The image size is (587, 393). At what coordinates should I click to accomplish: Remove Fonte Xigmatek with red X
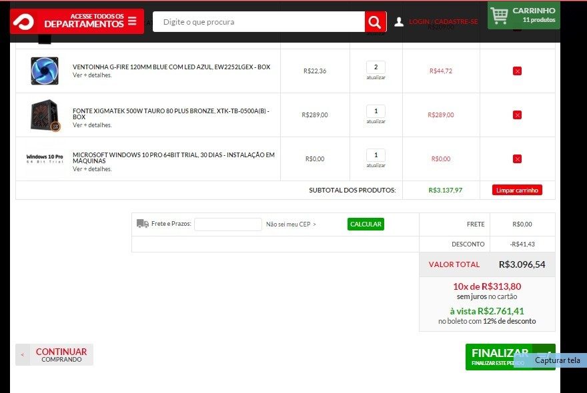pos(518,115)
